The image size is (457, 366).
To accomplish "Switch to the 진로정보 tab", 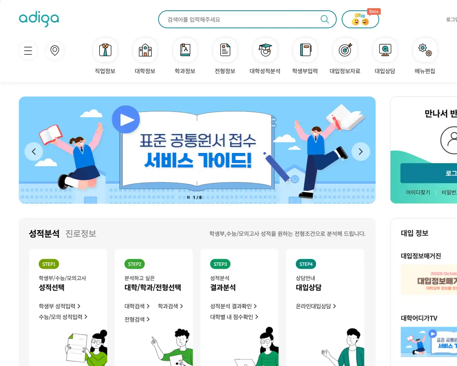I will [x=81, y=234].
